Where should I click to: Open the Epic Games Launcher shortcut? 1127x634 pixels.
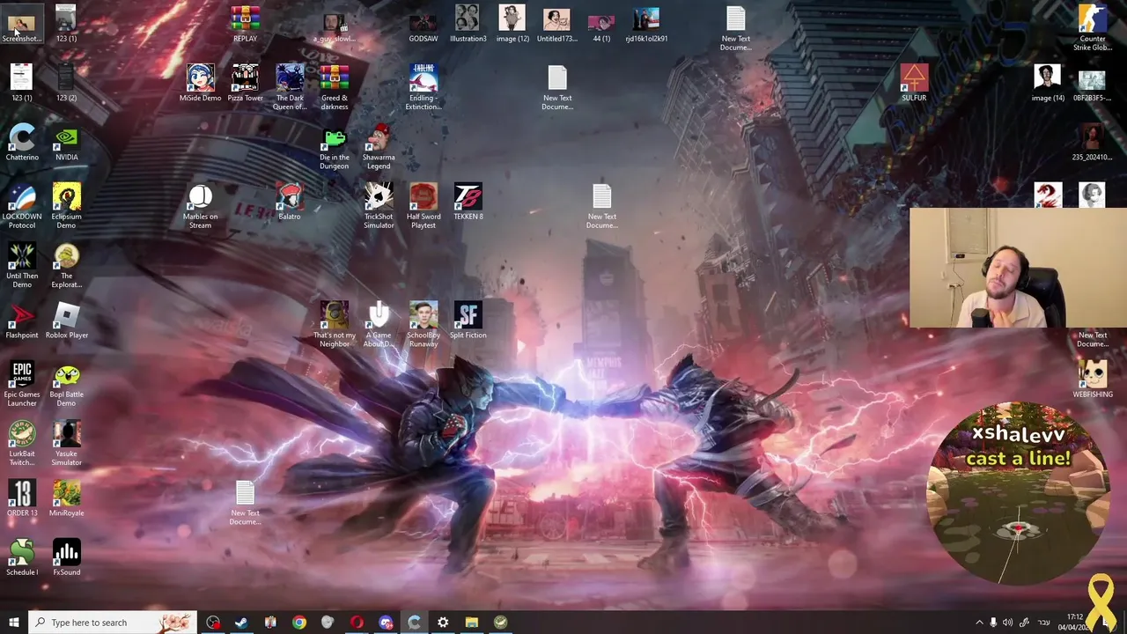[22, 384]
